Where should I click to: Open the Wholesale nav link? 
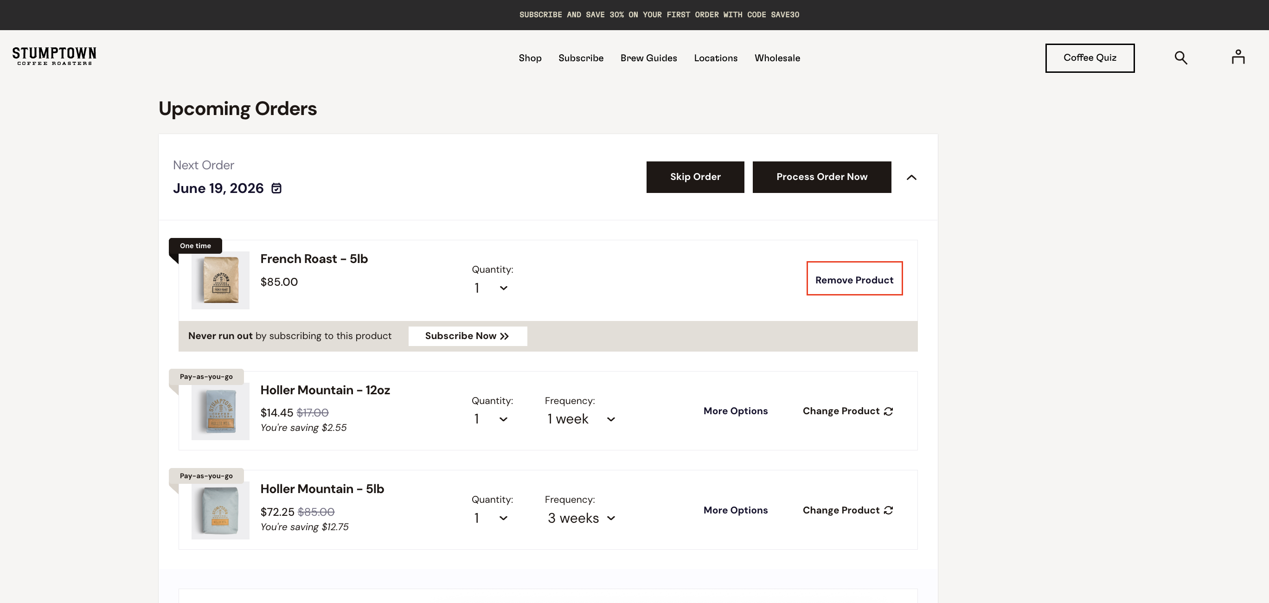[777, 58]
